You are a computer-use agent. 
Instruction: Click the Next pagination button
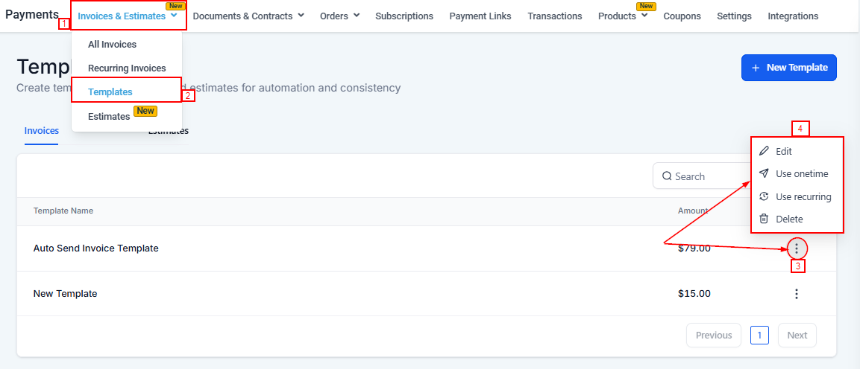[x=797, y=335]
